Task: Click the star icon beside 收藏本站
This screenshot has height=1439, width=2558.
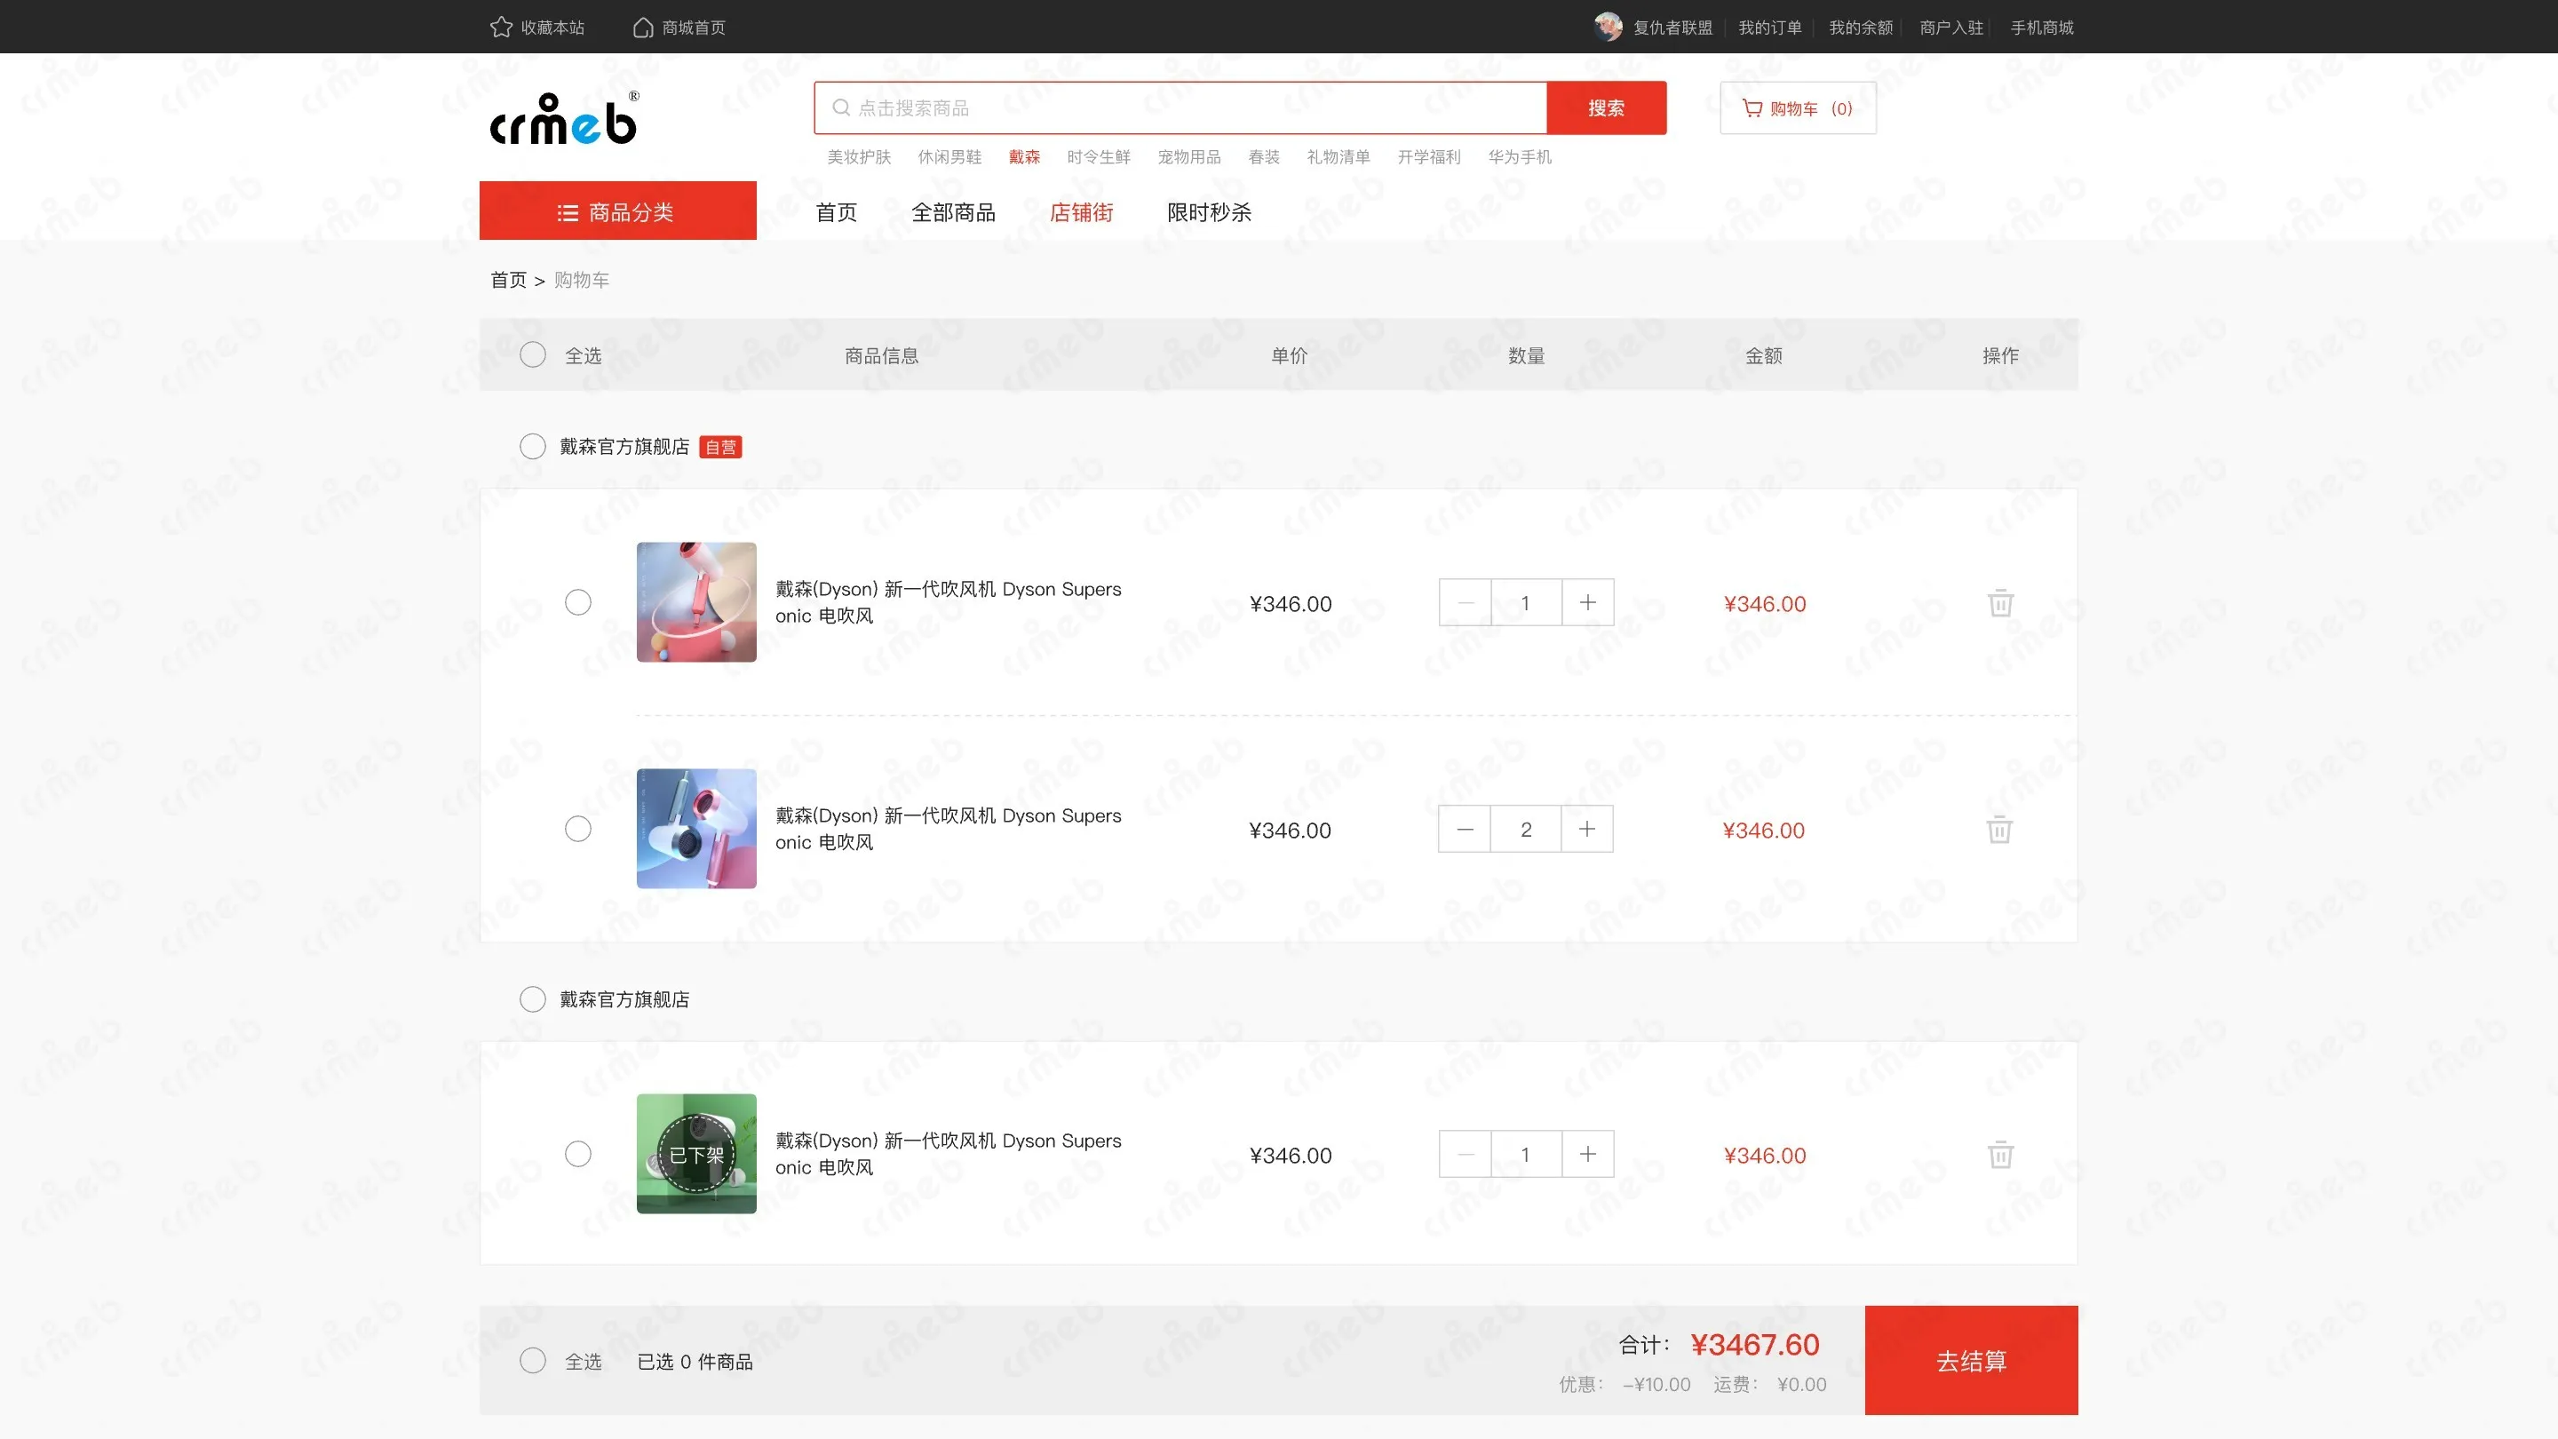Action: coord(502,27)
